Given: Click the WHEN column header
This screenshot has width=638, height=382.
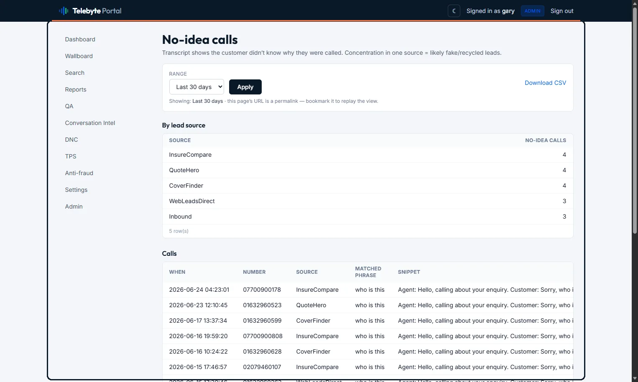Looking at the screenshot, I should [177, 272].
